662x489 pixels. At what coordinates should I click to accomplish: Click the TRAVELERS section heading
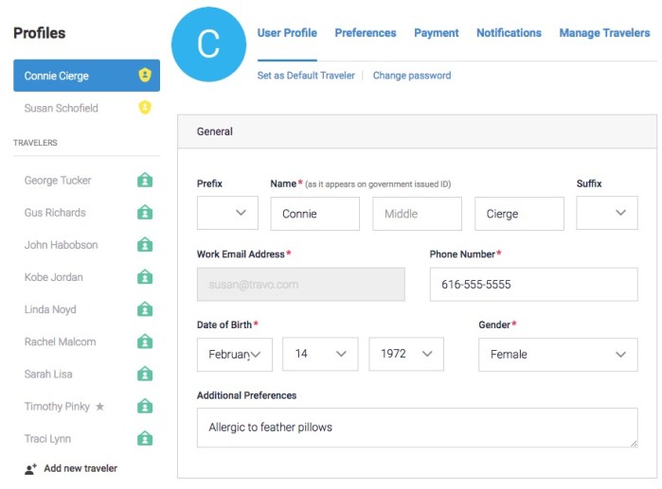pos(35,143)
